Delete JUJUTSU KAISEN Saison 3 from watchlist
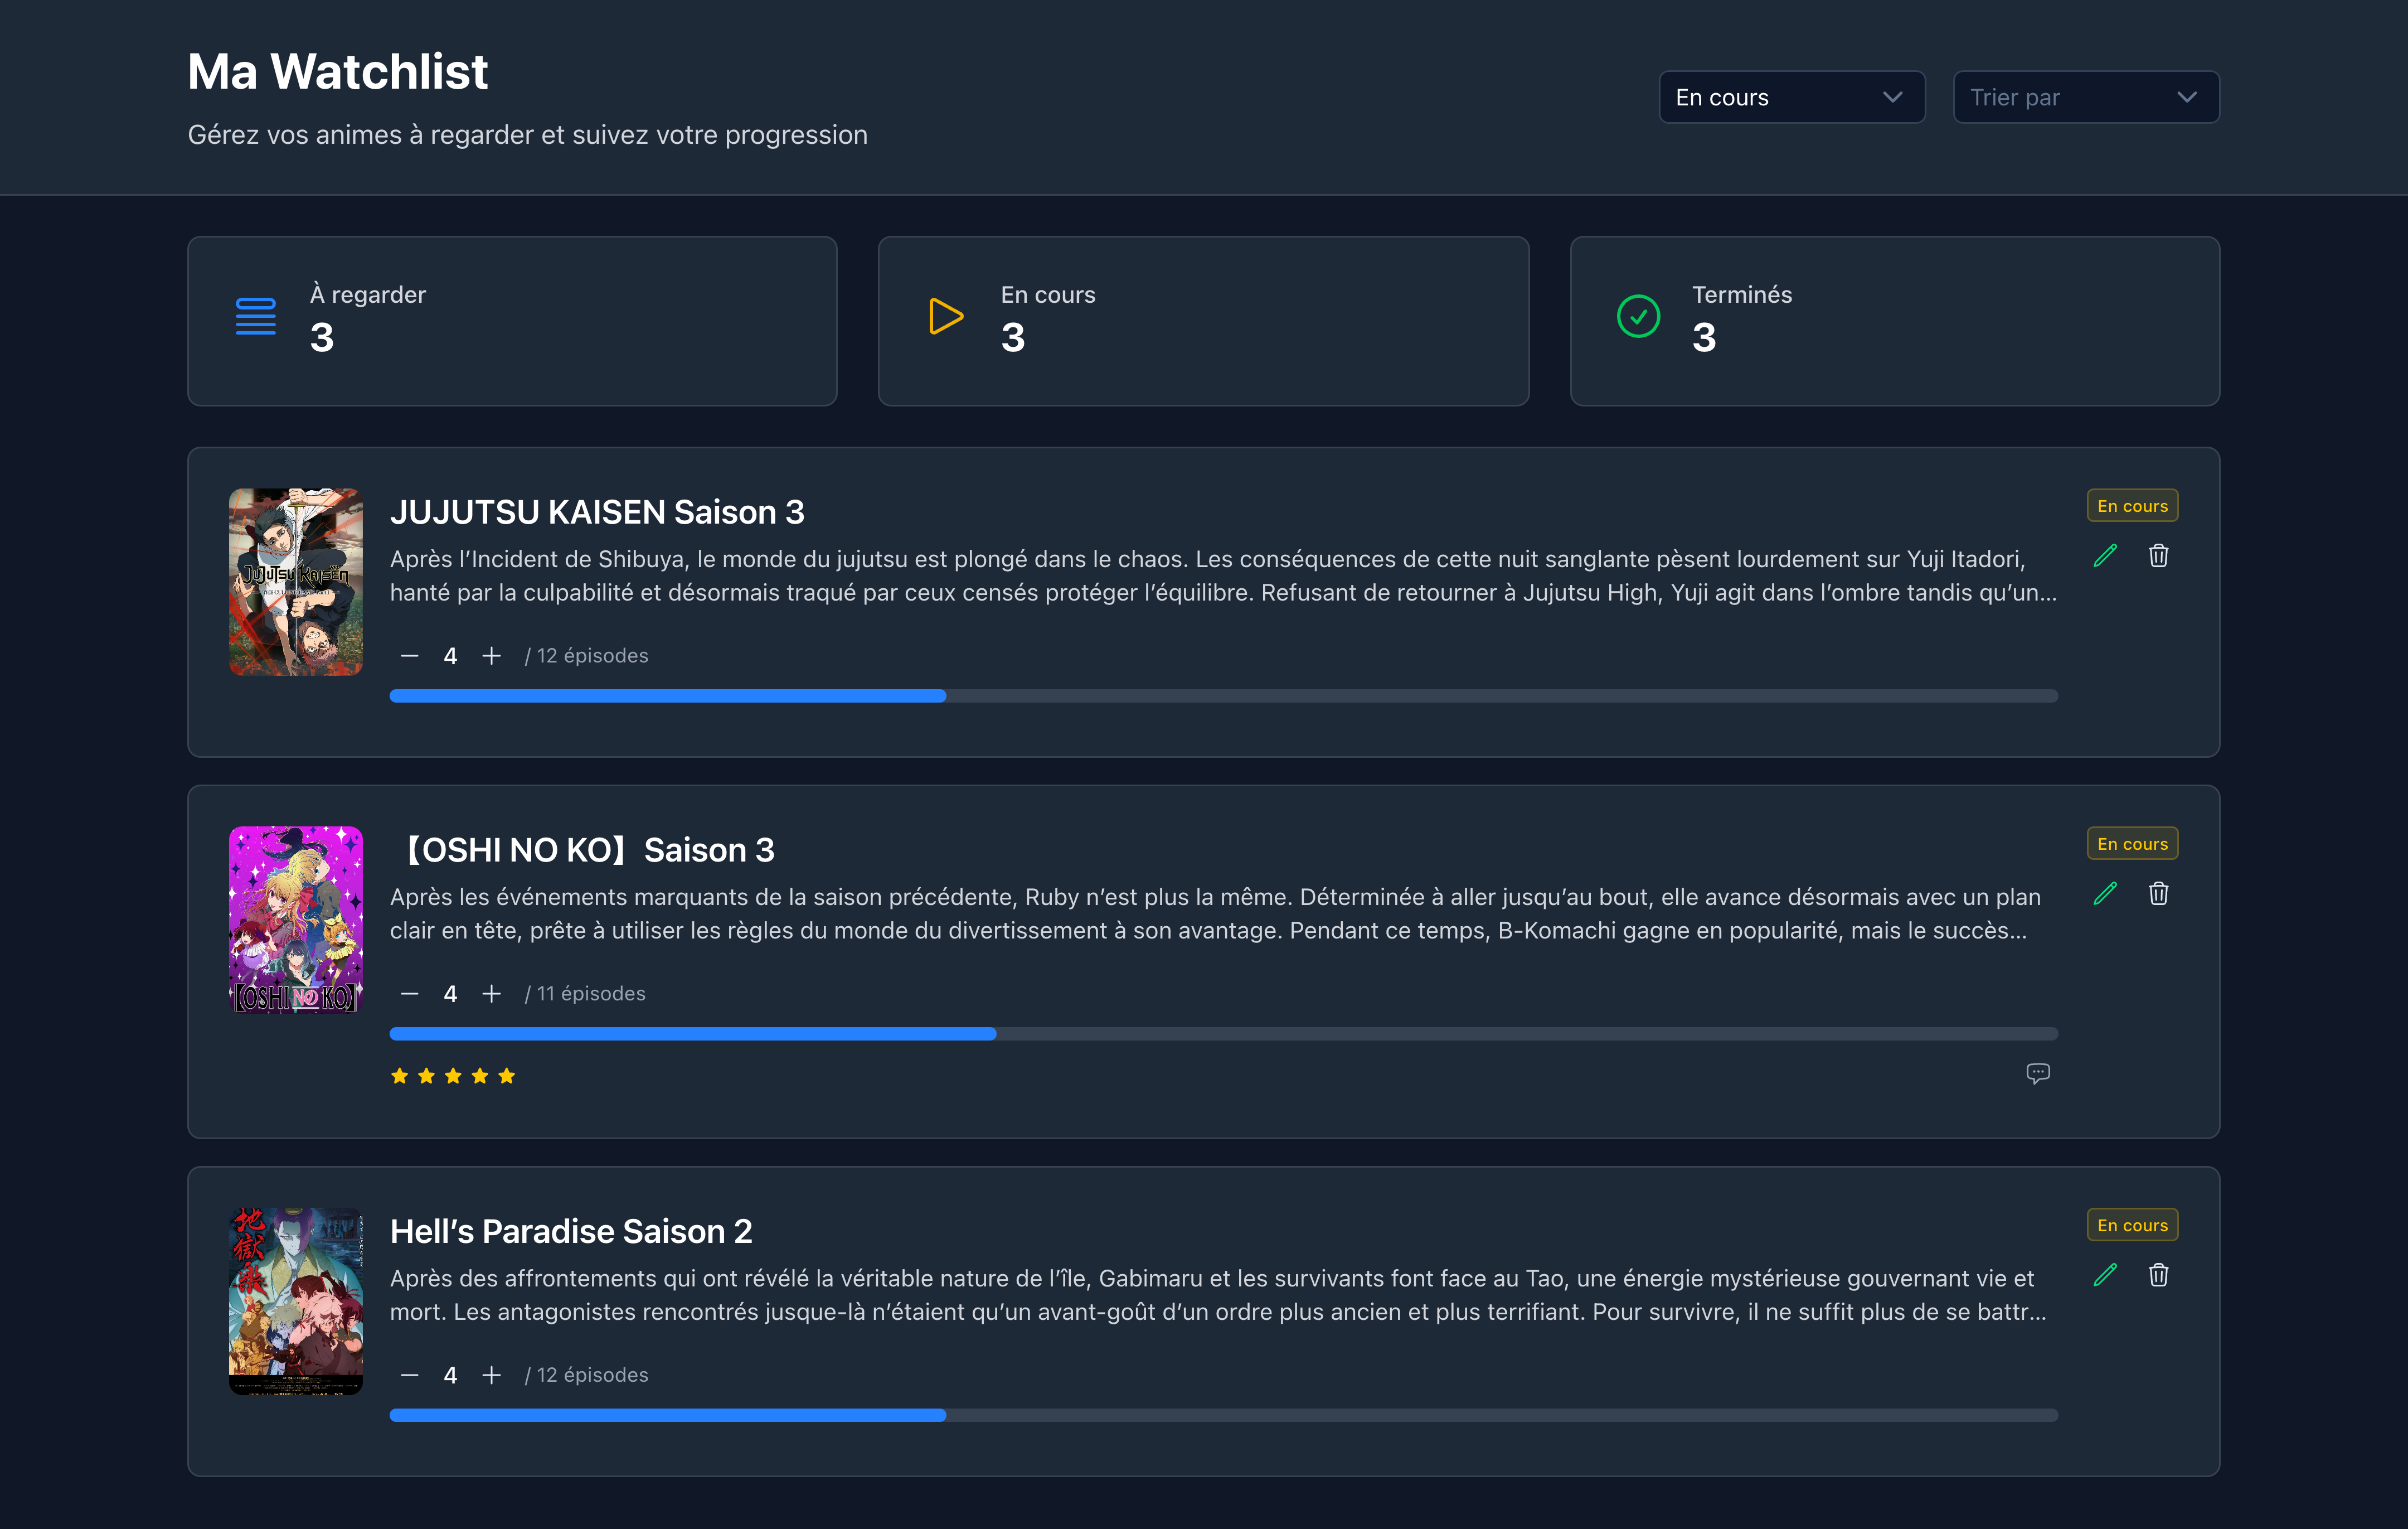 point(2158,555)
